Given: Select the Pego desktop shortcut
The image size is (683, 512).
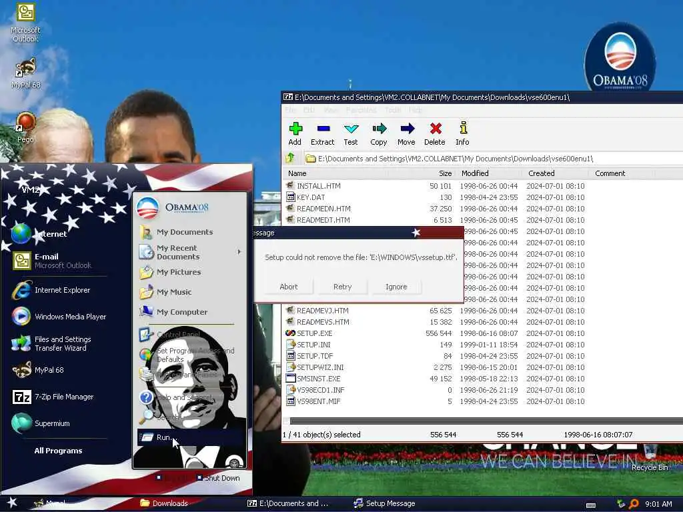Looking at the screenshot, I should (x=25, y=127).
